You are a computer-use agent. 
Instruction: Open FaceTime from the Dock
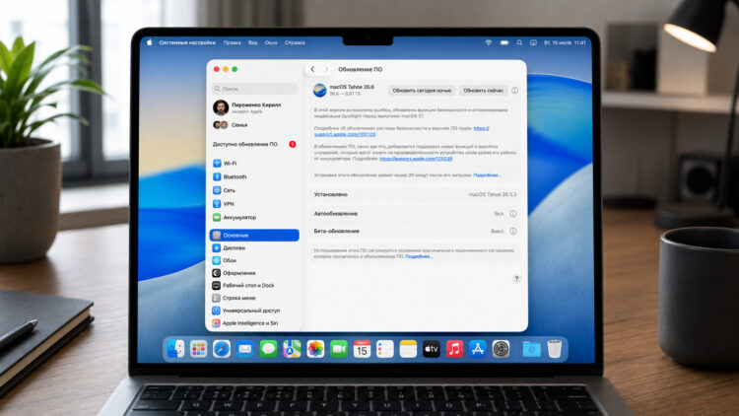tap(338, 350)
